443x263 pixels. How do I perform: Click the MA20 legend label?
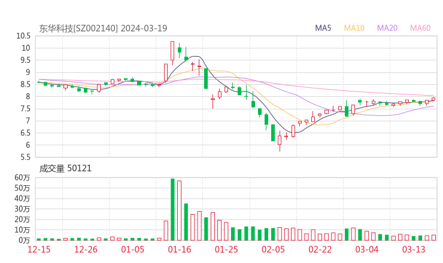(387, 28)
